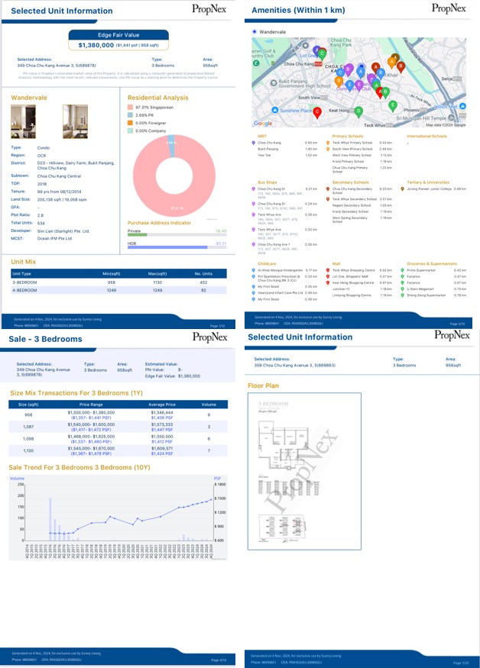Click the orange Foreigner legend swatch
The width and height of the screenshot is (480, 668).
tap(130, 123)
